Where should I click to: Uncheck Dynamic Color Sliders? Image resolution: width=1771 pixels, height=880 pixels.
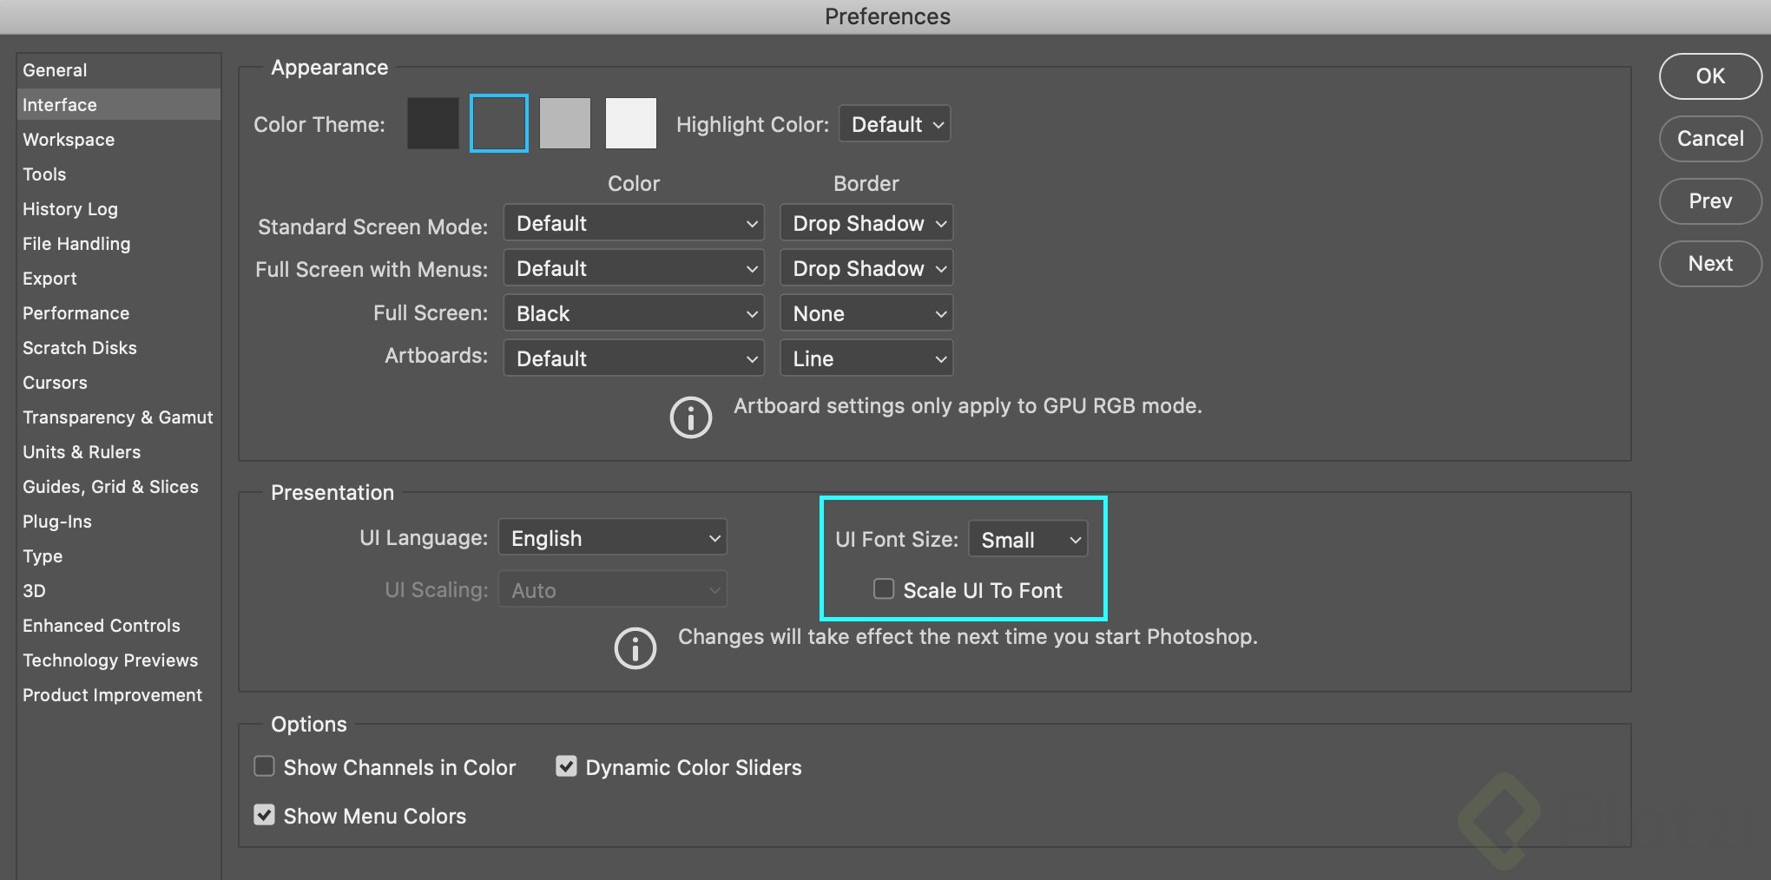[x=566, y=766]
